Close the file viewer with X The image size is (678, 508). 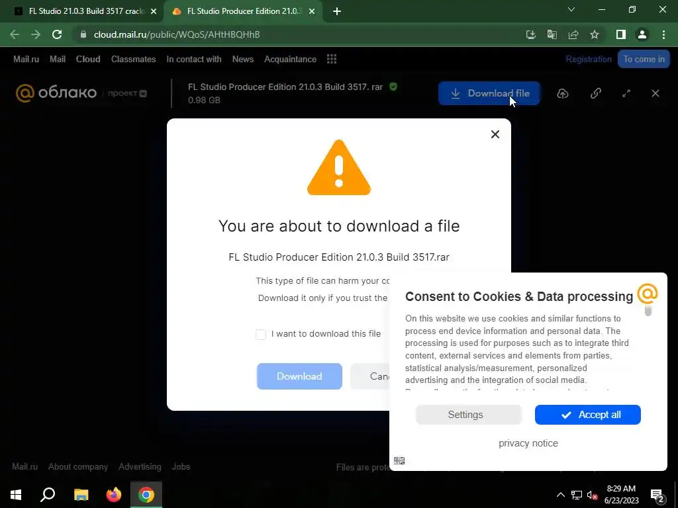point(655,93)
